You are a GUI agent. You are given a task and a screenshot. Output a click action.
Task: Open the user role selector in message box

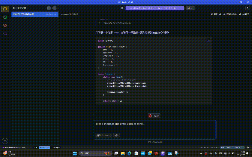(103, 135)
